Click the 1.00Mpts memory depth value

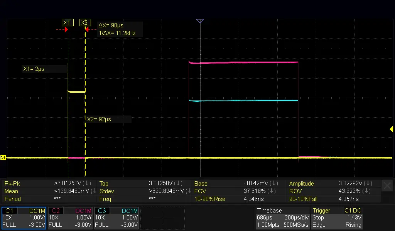tap(268, 225)
